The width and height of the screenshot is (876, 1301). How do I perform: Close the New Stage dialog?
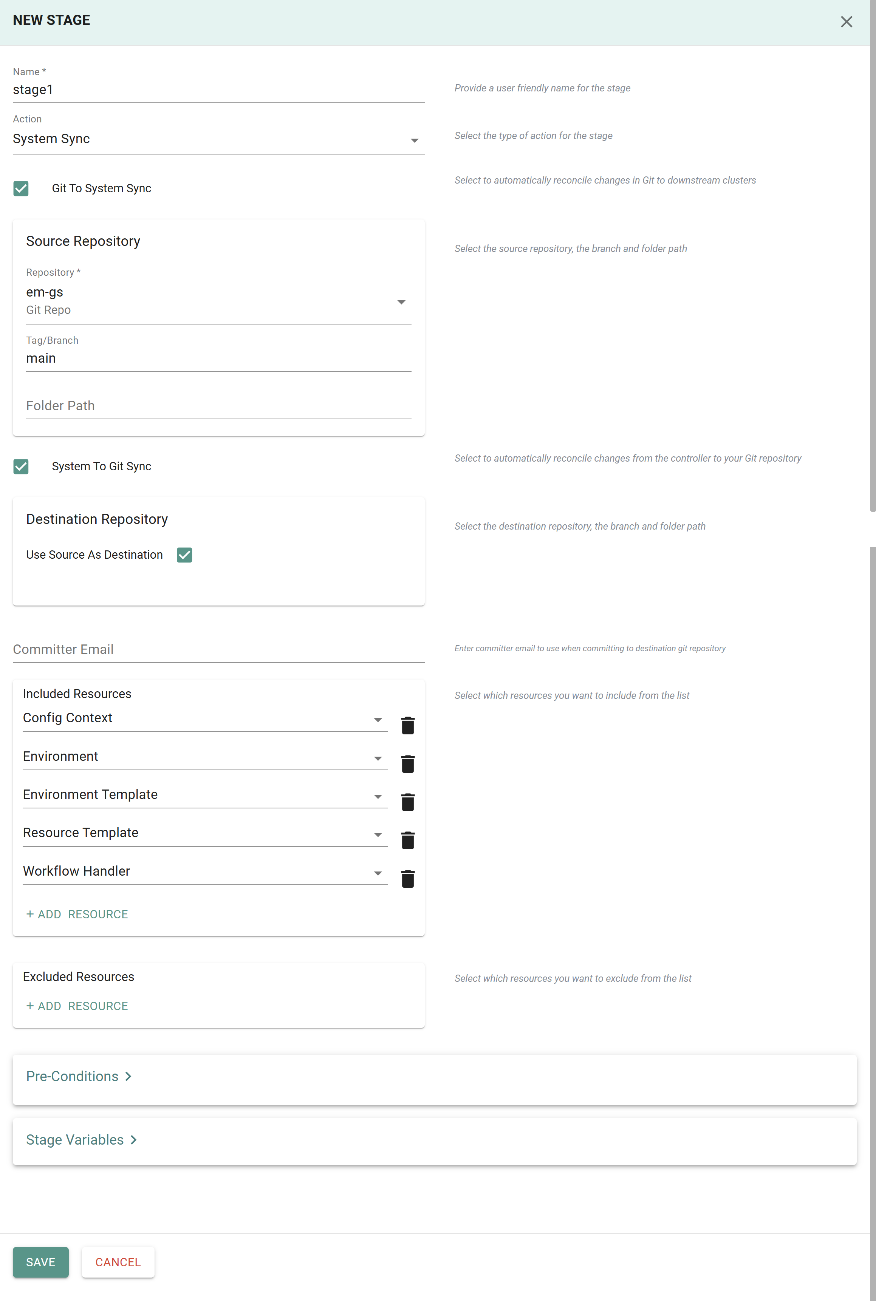click(x=846, y=22)
